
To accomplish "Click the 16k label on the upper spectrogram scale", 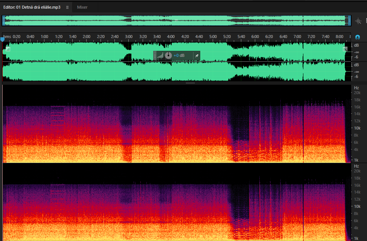I will pos(357,107).
